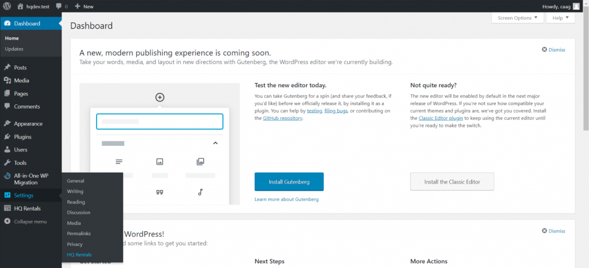Image resolution: width=589 pixels, height=268 pixels.
Task: Click the block search field in preview
Action: (x=160, y=122)
